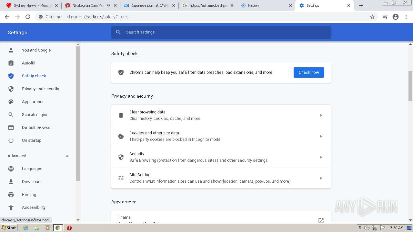Open Accessibility settings in the sidebar

click(34, 208)
